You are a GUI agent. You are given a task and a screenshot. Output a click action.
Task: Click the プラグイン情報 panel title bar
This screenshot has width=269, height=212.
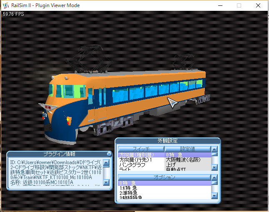click(60, 154)
